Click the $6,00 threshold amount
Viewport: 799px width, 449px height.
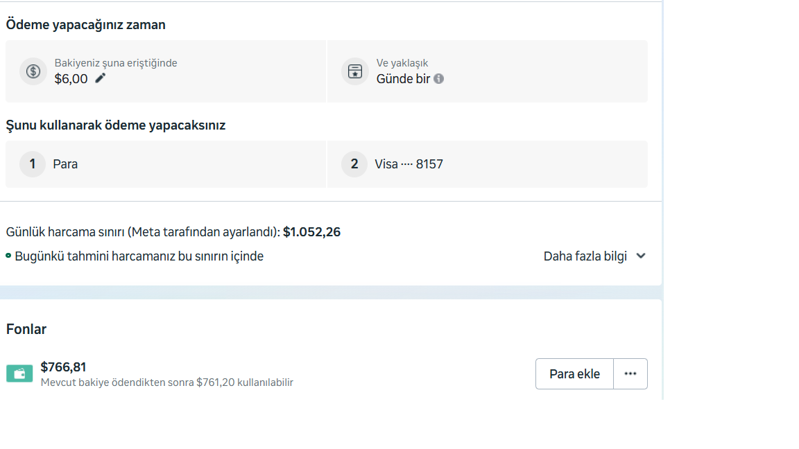coord(71,79)
